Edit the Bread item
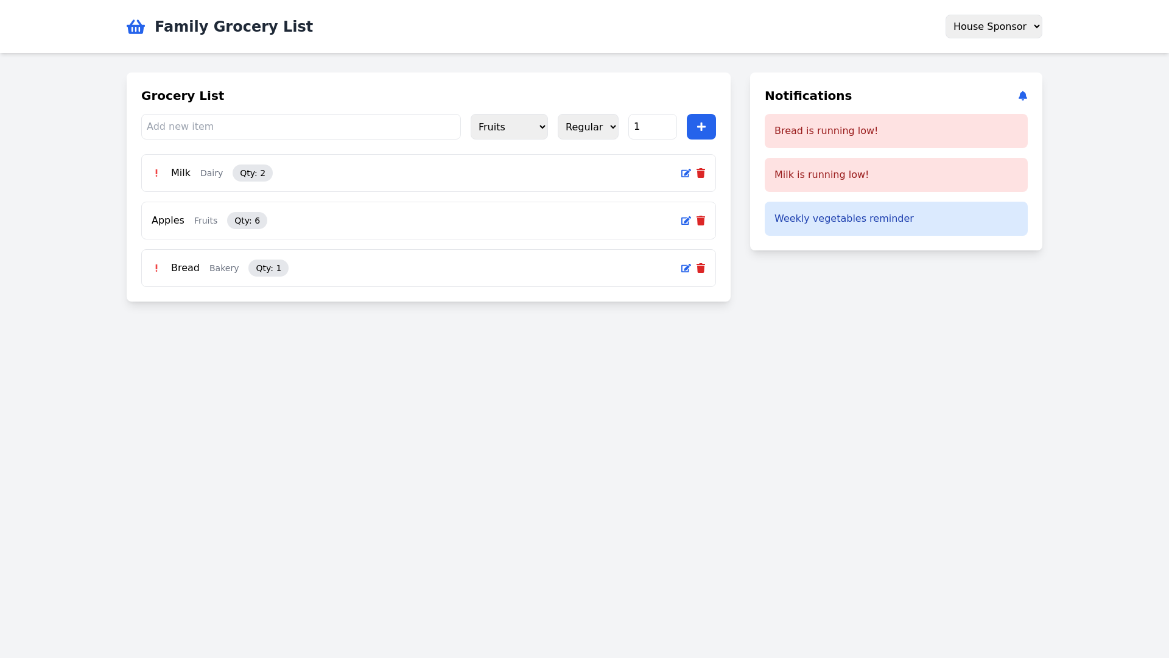 pyautogui.click(x=686, y=269)
